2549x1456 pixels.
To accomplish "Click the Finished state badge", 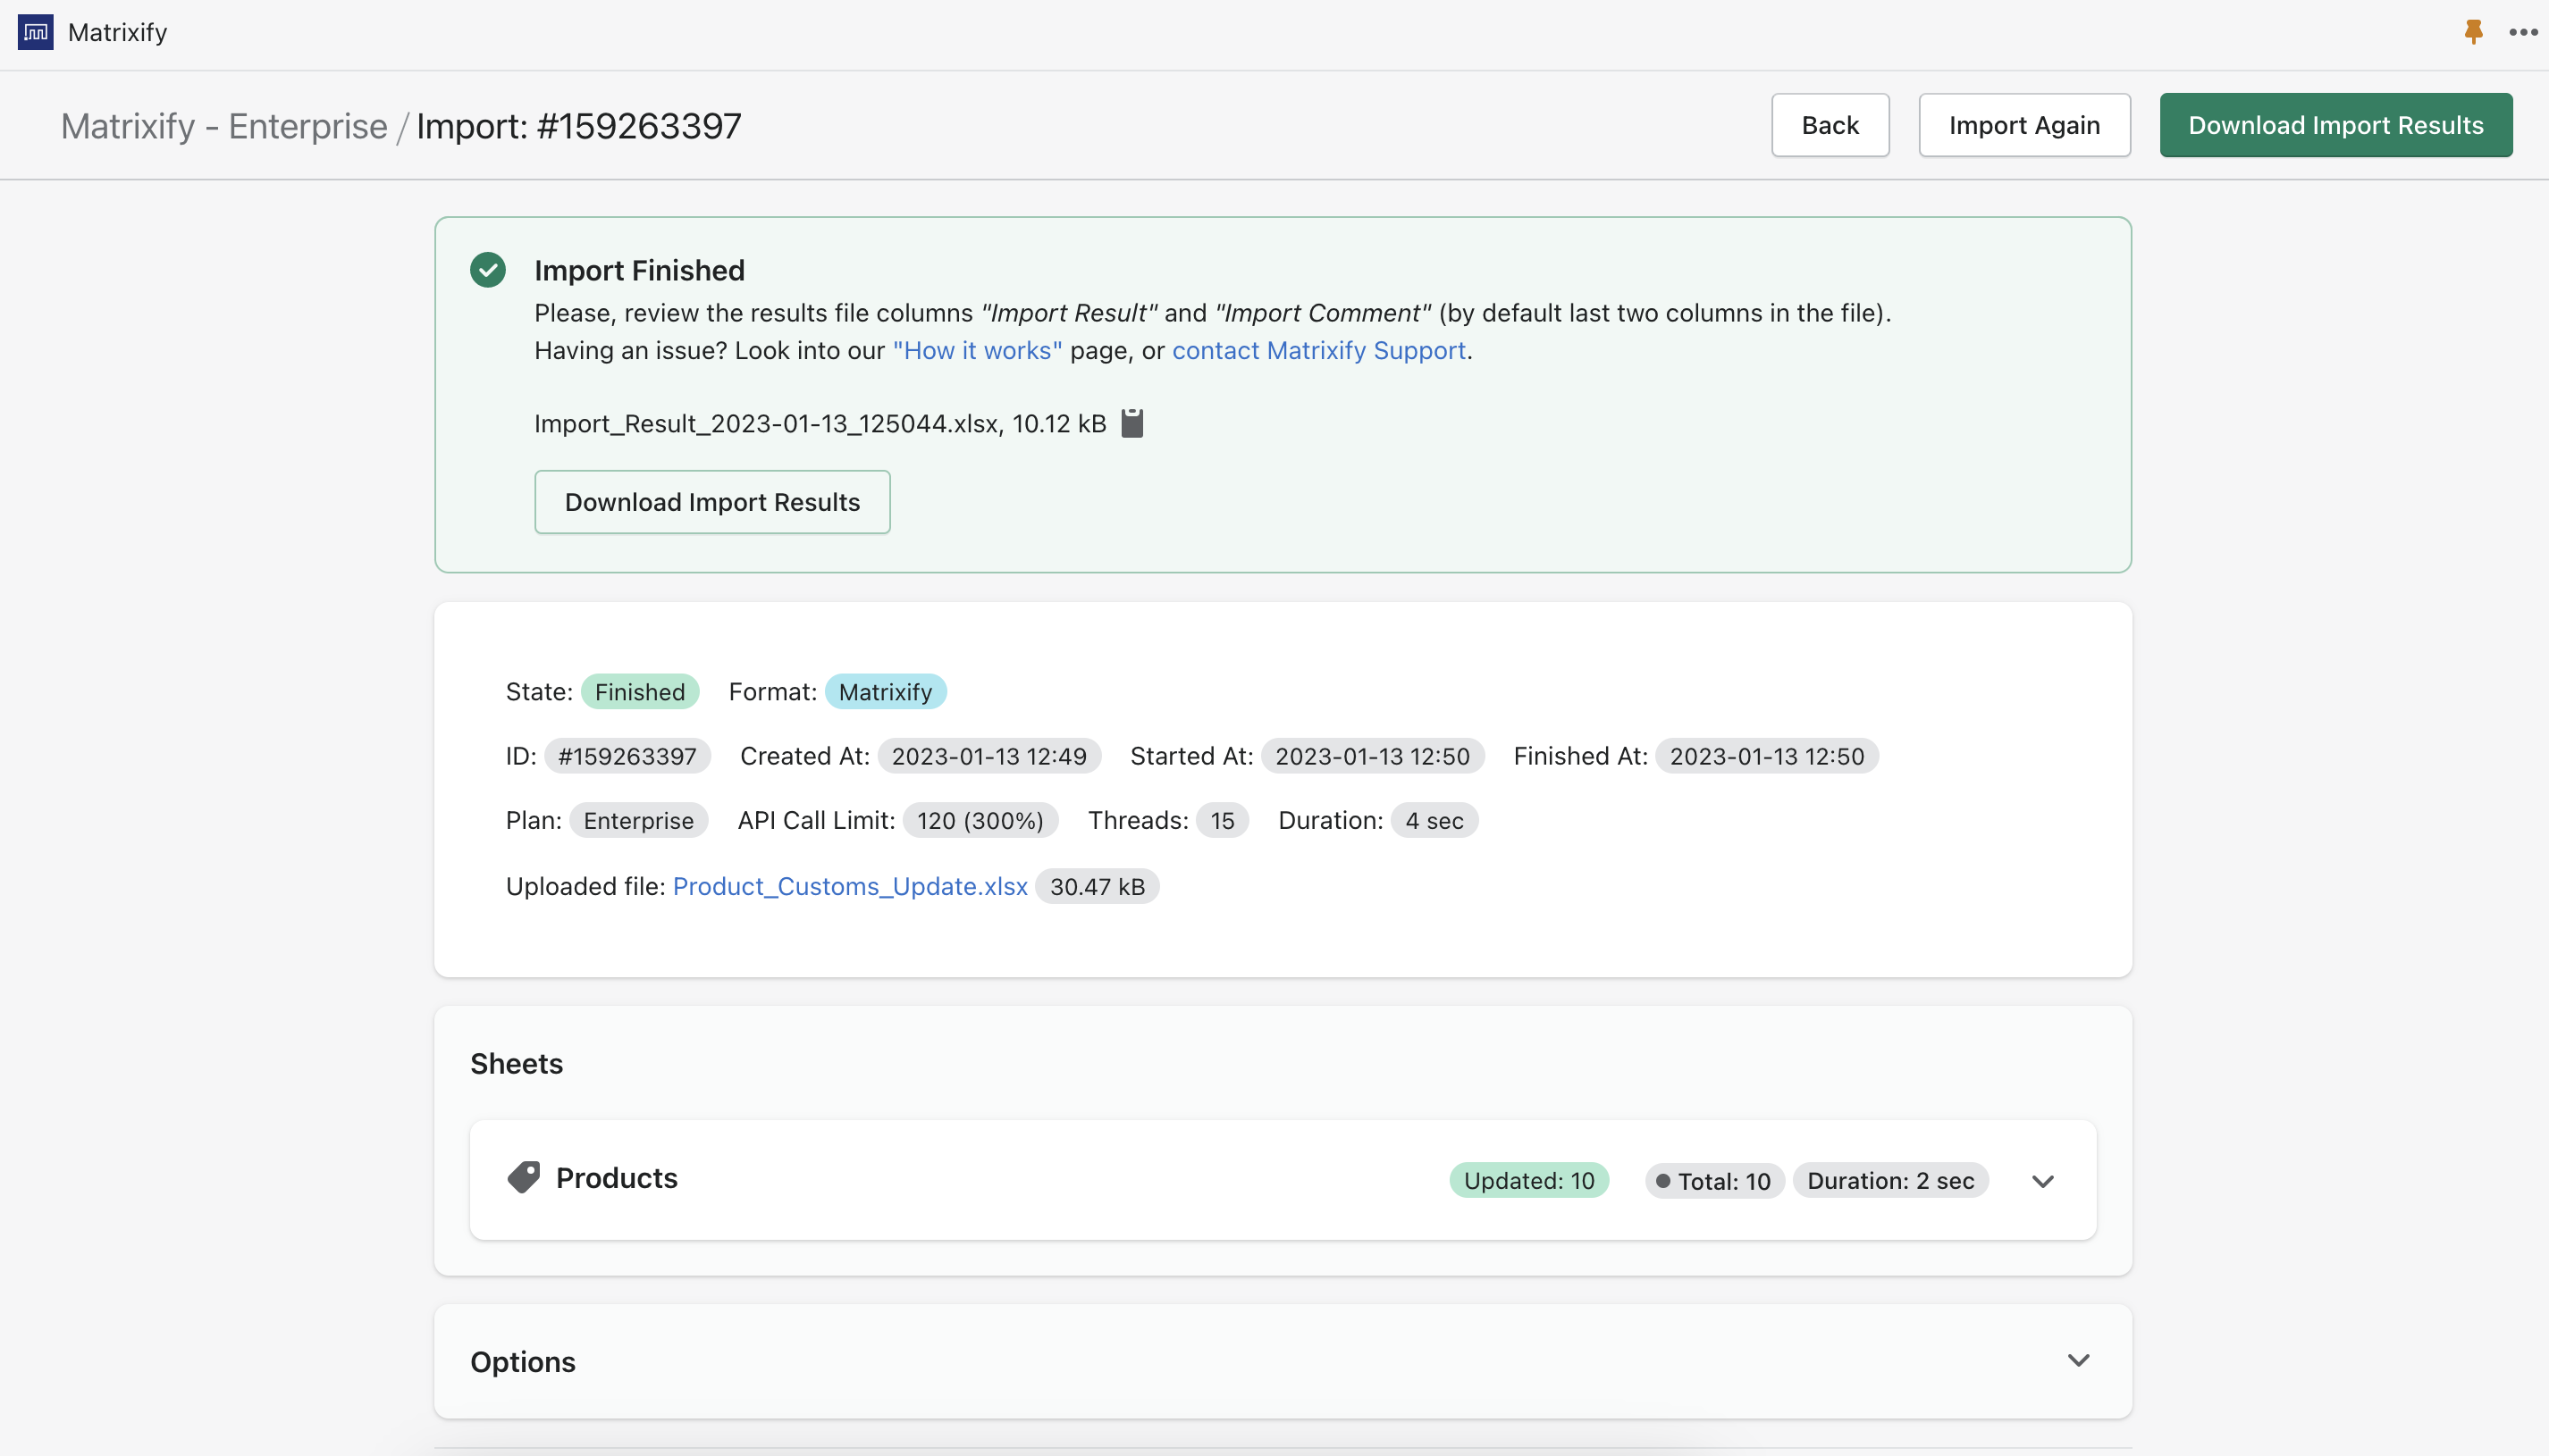I will point(640,691).
